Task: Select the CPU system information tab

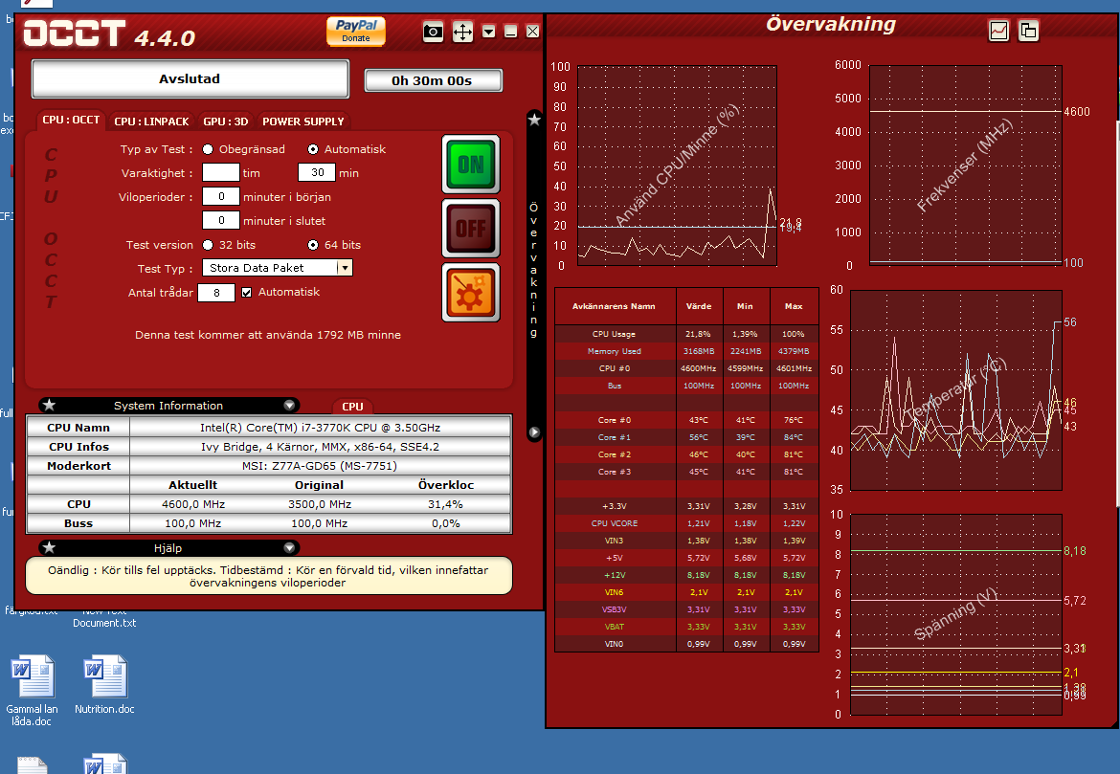Action: point(352,407)
